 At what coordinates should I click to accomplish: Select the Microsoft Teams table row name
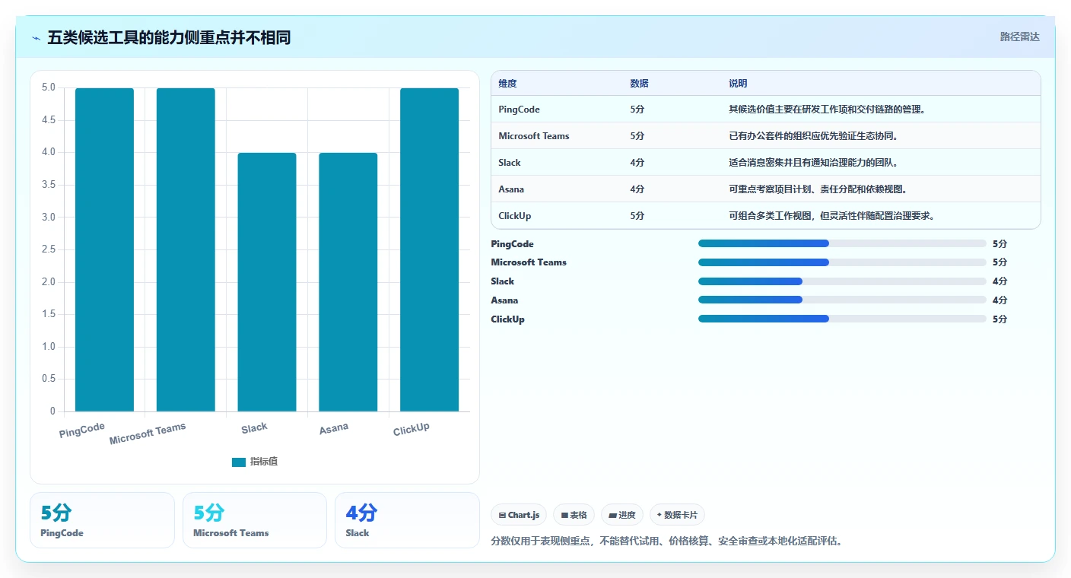coord(534,136)
